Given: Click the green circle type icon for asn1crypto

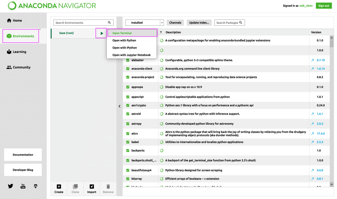Looking at the screenshot, I should (161, 105).
